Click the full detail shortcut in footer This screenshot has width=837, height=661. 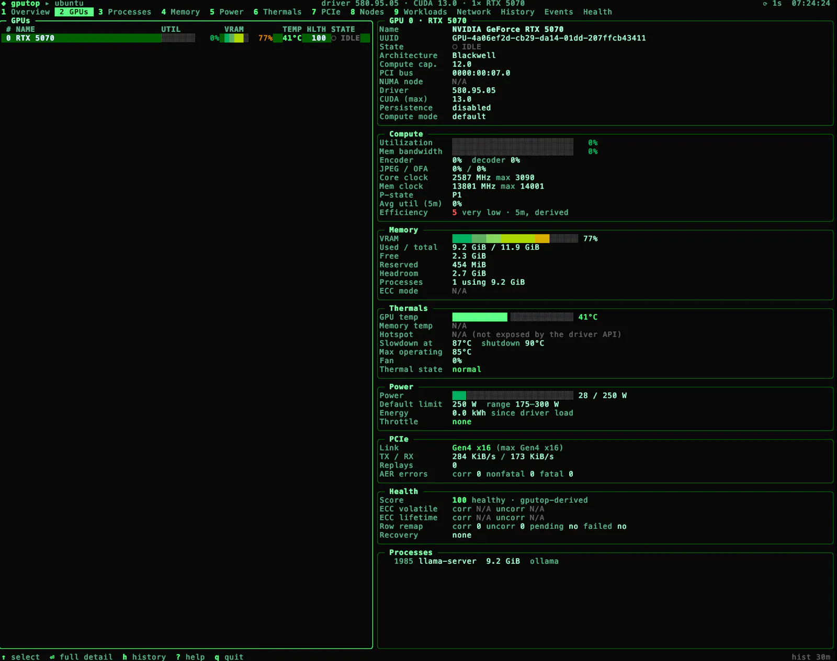[81, 657]
